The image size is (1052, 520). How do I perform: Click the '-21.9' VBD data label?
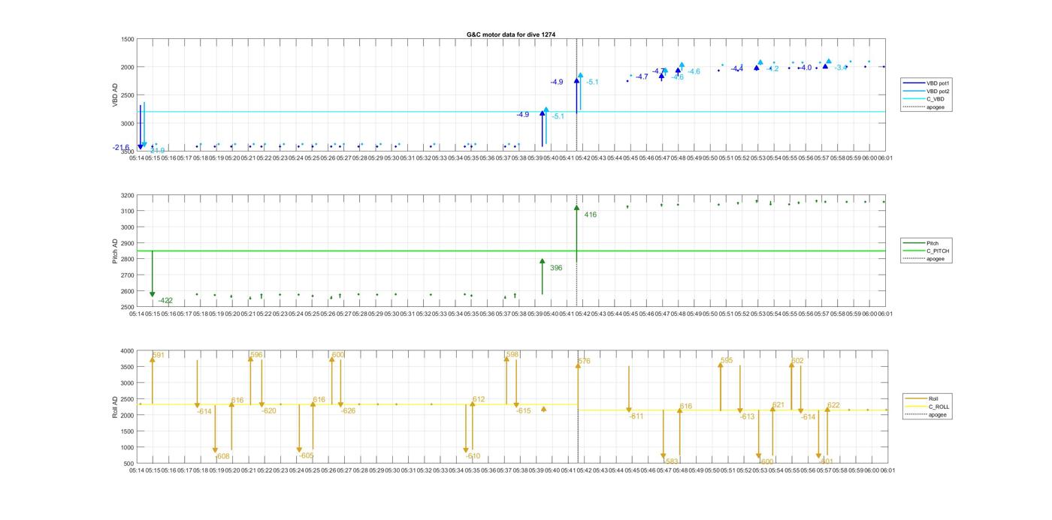pos(157,151)
